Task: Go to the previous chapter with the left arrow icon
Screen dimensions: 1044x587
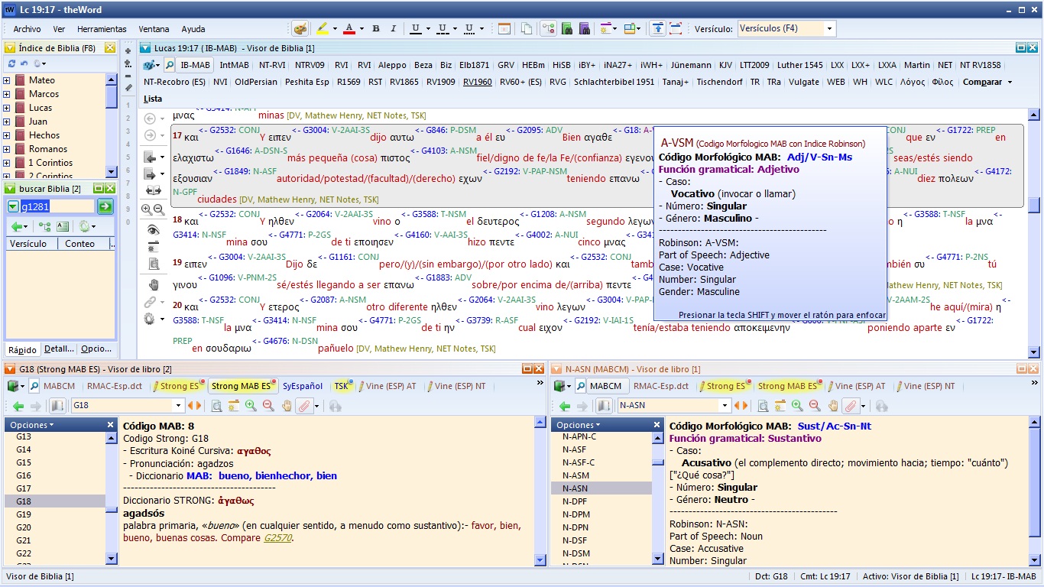Action: pos(151,157)
